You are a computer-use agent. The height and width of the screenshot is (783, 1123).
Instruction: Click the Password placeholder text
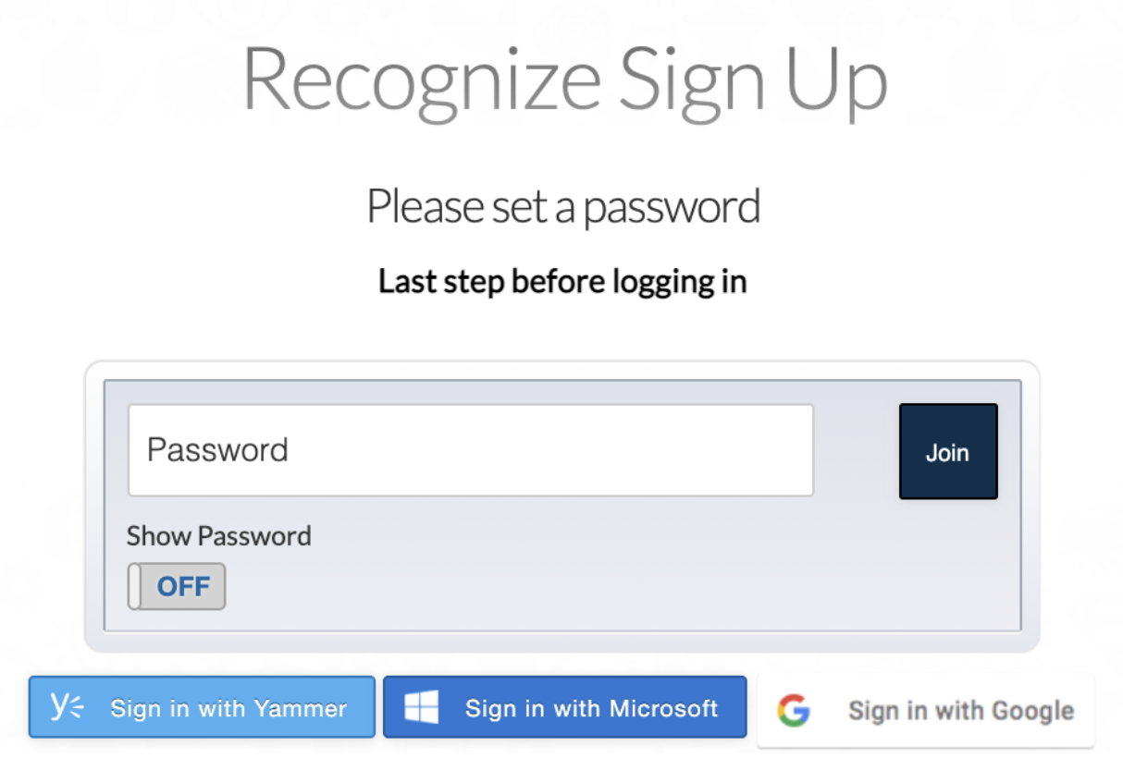pos(217,449)
